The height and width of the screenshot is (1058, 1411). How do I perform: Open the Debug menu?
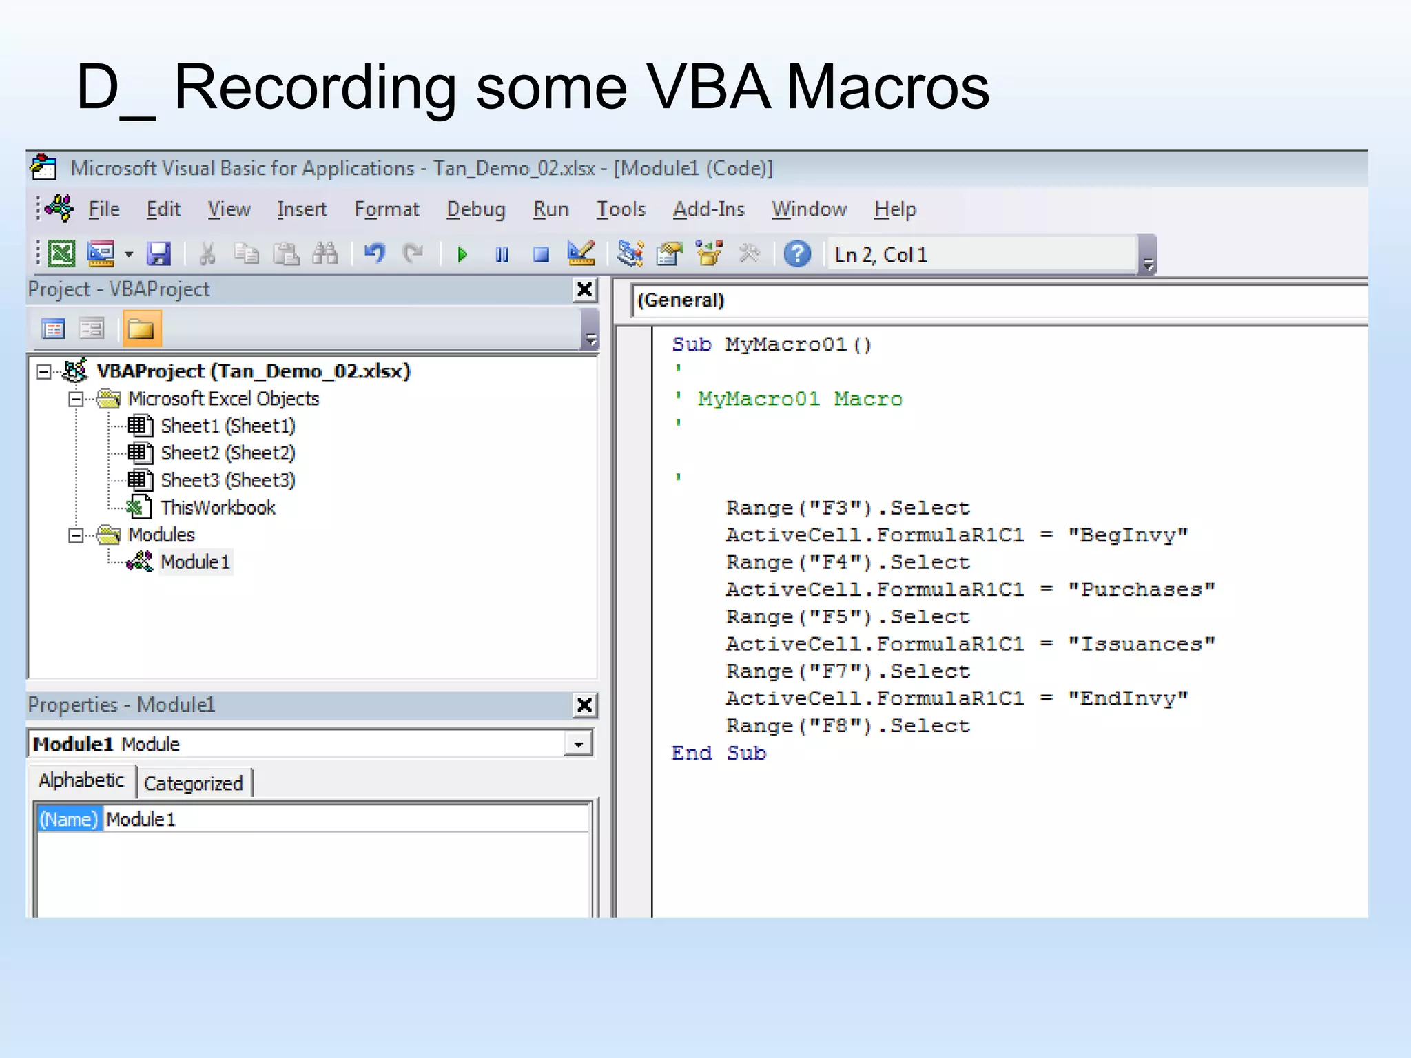[x=475, y=209]
